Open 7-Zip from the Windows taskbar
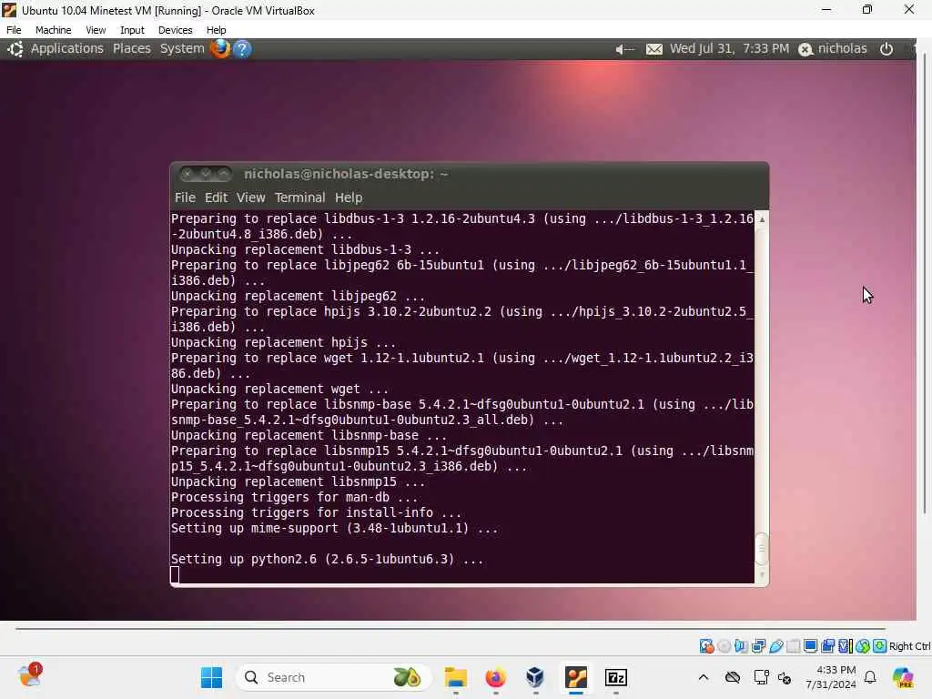Image resolution: width=932 pixels, height=699 pixels. 616,677
